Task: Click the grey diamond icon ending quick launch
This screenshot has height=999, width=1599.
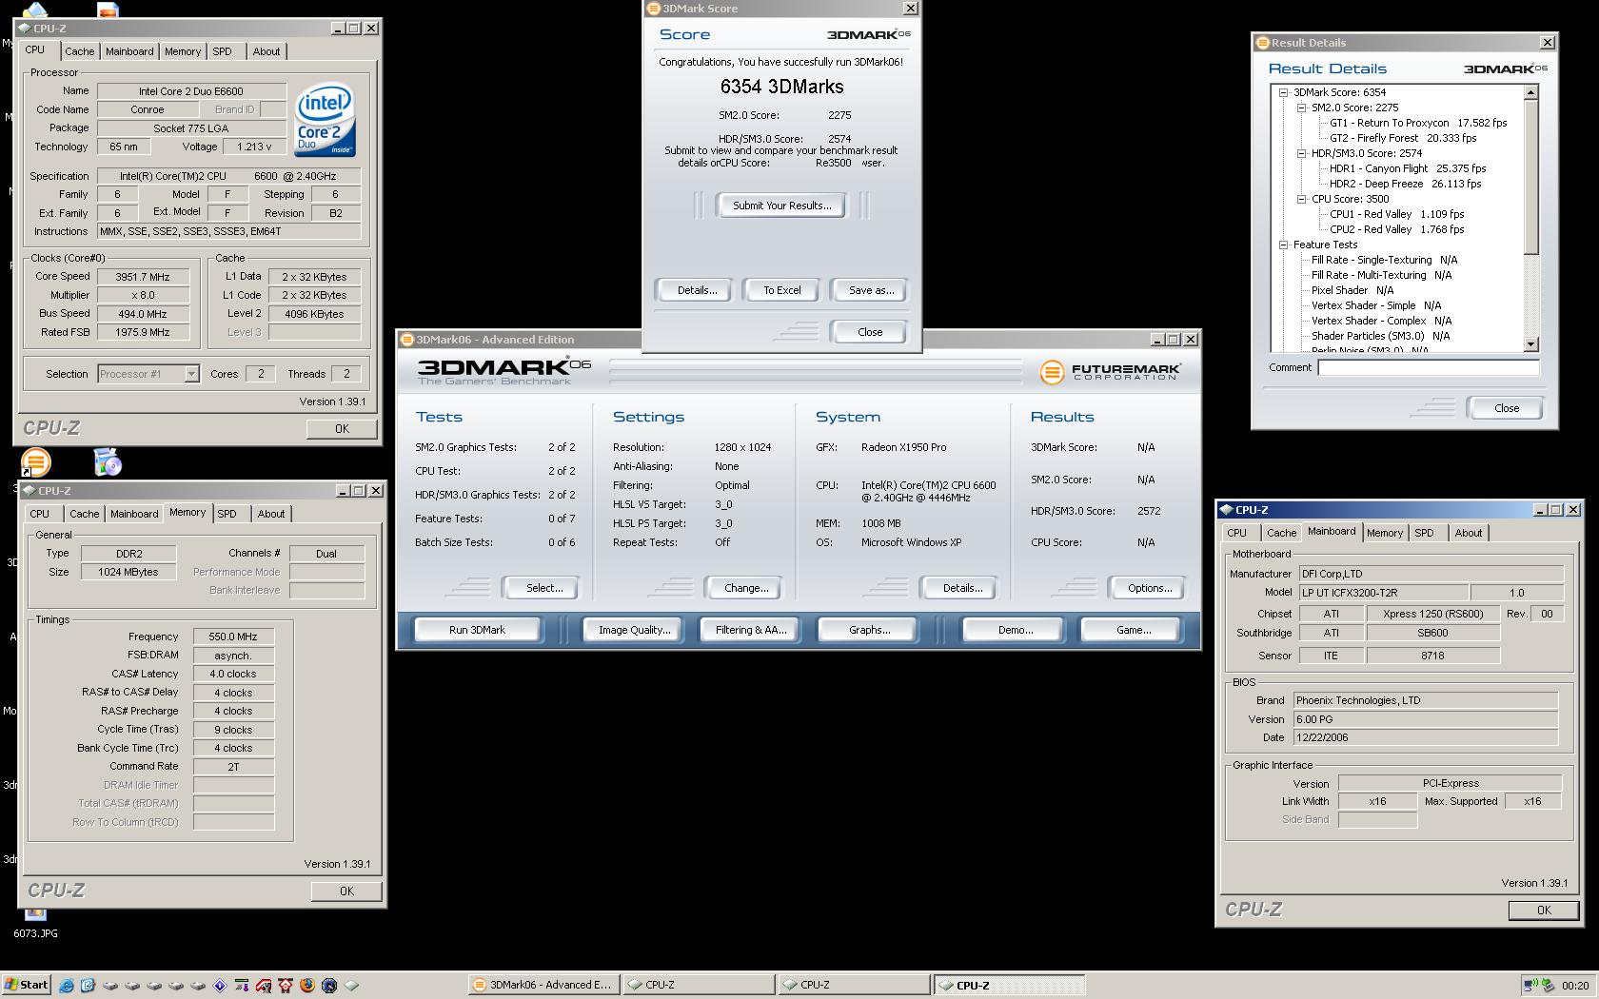Action: click(351, 986)
